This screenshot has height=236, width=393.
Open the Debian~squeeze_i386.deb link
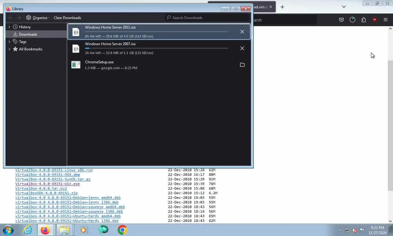(69, 211)
